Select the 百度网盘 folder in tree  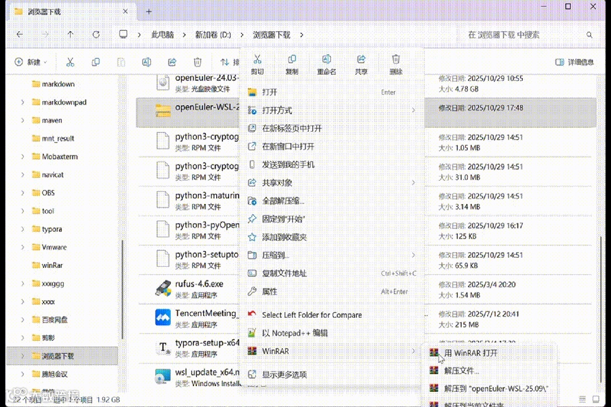[x=54, y=320]
